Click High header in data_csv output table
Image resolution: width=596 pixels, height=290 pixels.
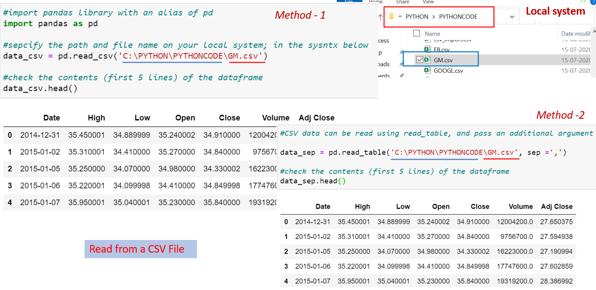tap(96, 118)
